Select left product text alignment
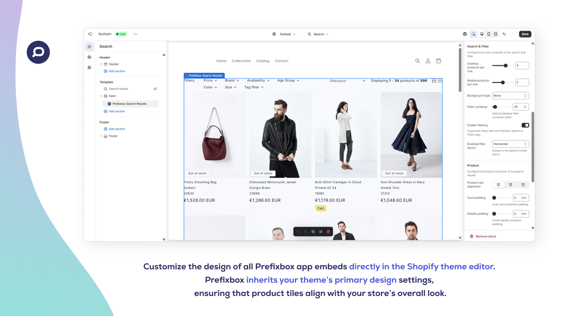 coord(499,185)
